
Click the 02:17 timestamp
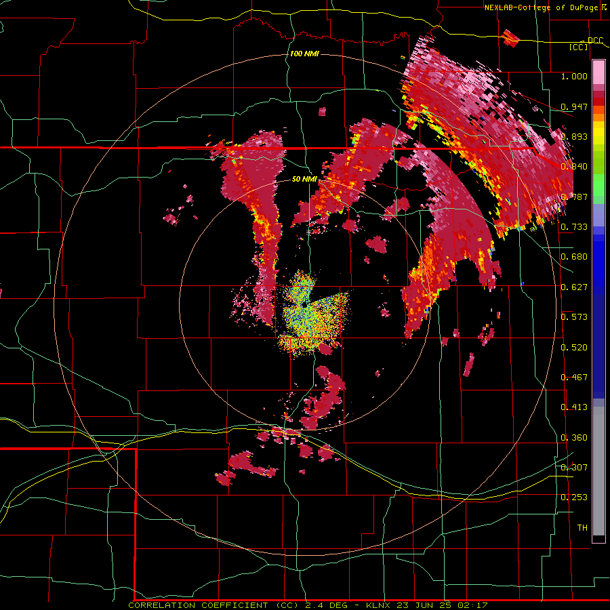pos(472,605)
